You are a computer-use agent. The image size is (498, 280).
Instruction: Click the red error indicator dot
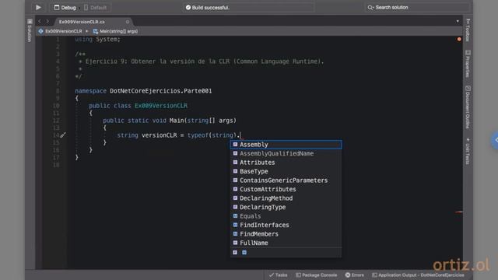pos(459,39)
